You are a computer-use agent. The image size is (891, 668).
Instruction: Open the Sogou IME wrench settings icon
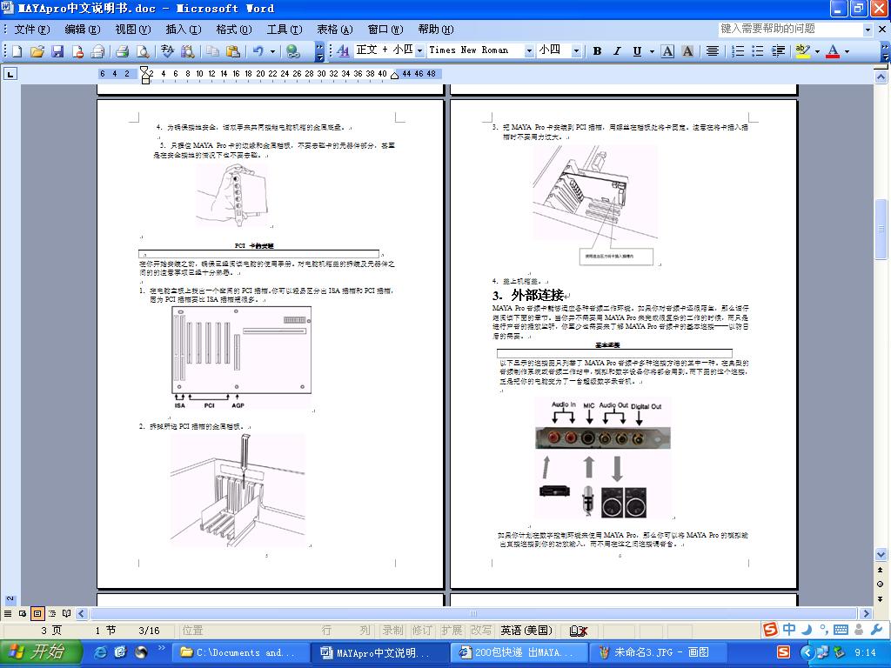pos(876,630)
